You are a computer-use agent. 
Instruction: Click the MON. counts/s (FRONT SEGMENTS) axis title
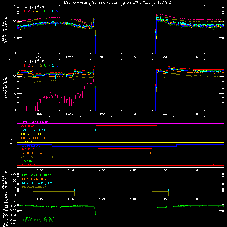click(4, 30)
